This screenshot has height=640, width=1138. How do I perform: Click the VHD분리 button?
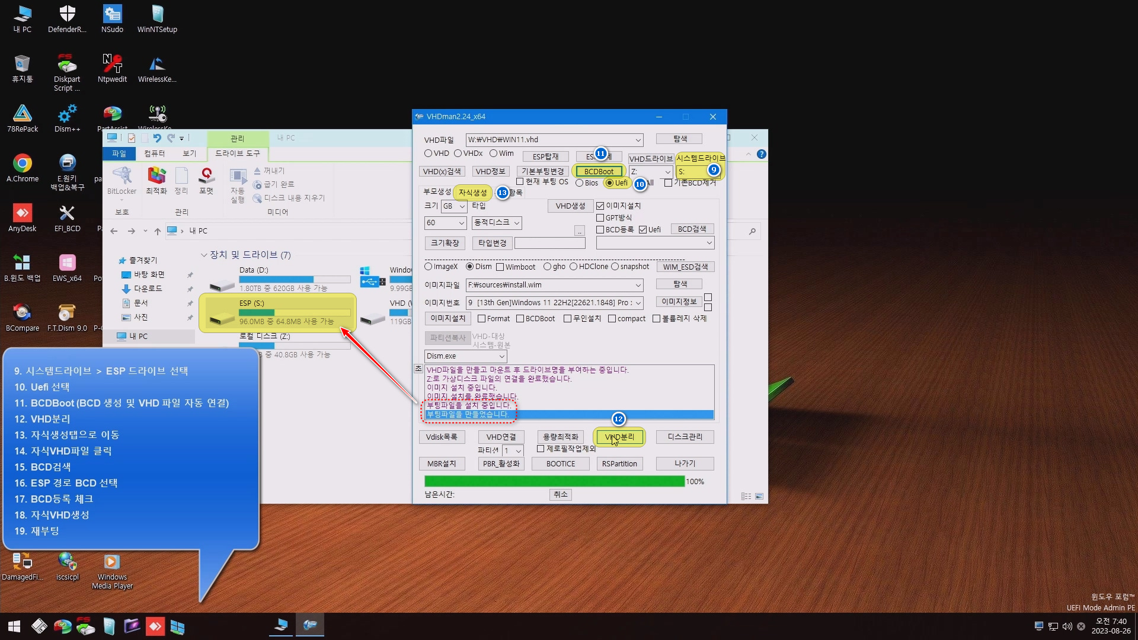click(x=619, y=437)
